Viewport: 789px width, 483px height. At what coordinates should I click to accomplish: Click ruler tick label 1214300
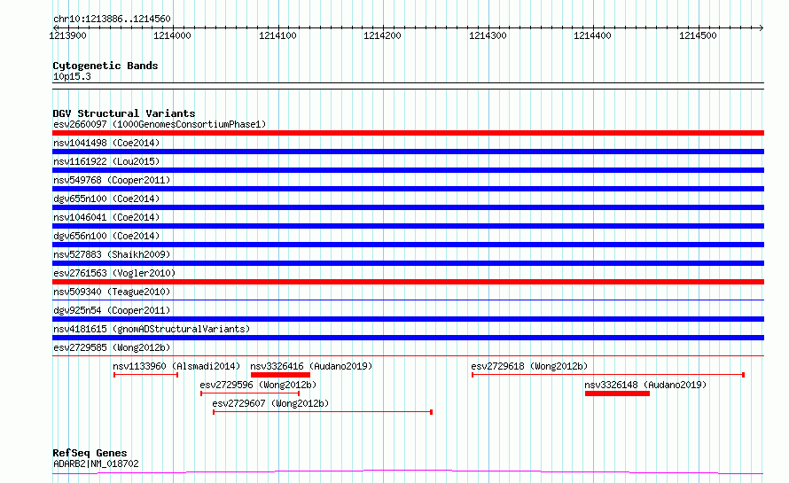pyautogui.click(x=488, y=35)
